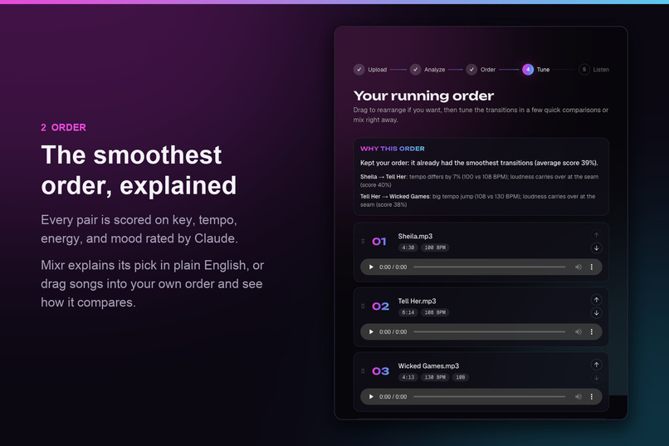Click the smoothest order, explained headline
This screenshot has height=446, width=669.
139,170
